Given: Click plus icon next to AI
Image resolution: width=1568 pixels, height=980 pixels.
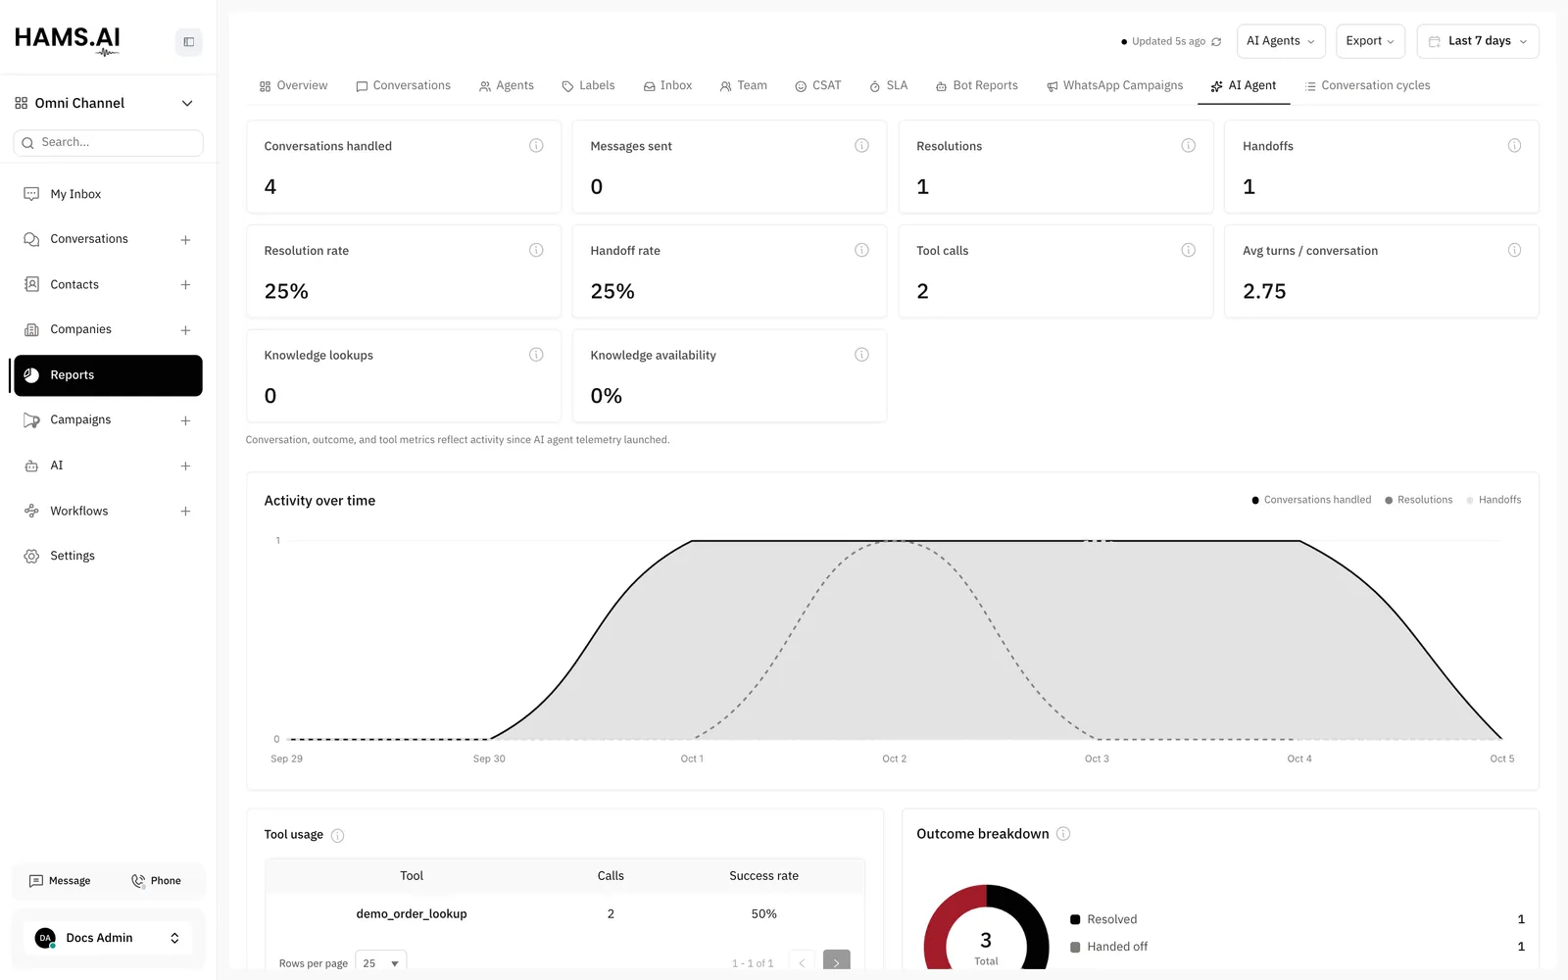Looking at the screenshot, I should [x=185, y=466].
